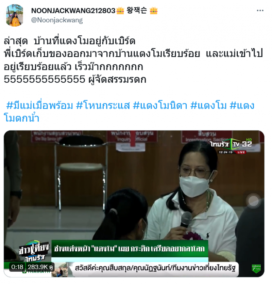
Task: Tap the white greeting ticker text bar
Action: coord(155,268)
